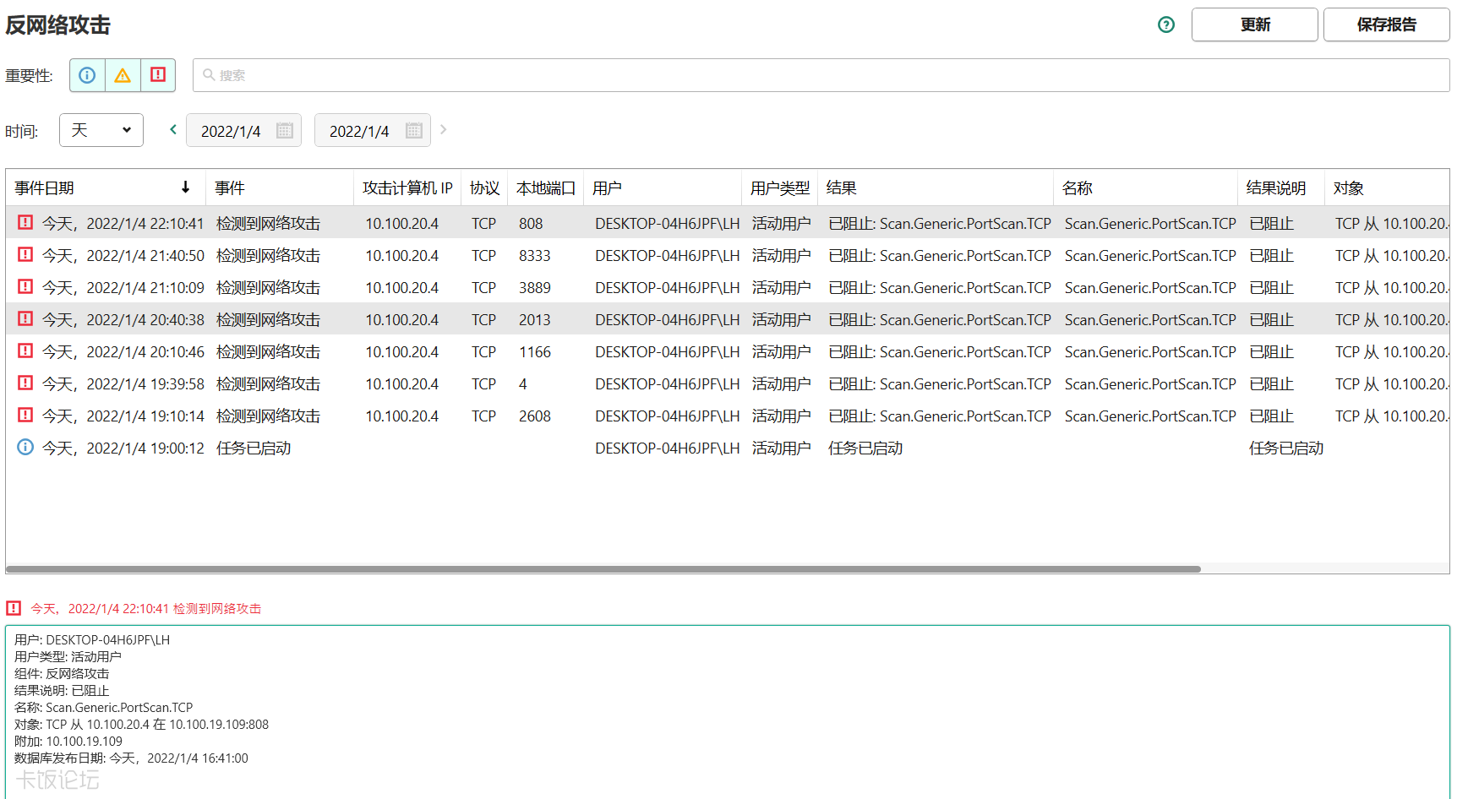Click info icon of 19:00:12 event

pos(25,447)
